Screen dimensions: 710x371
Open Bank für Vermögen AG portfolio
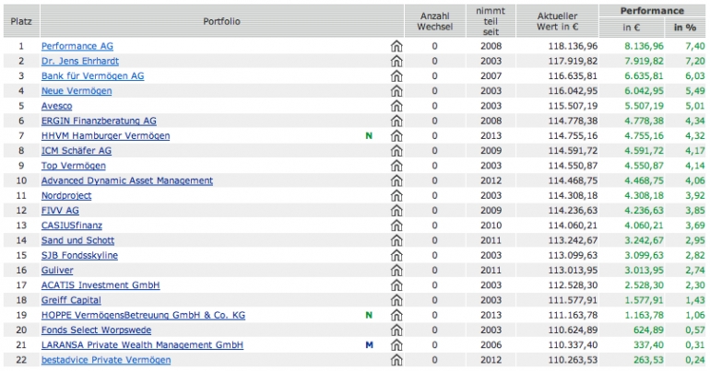tap(92, 76)
